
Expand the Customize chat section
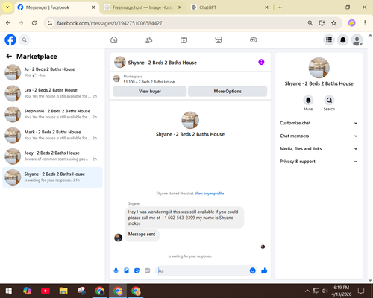tap(319, 123)
